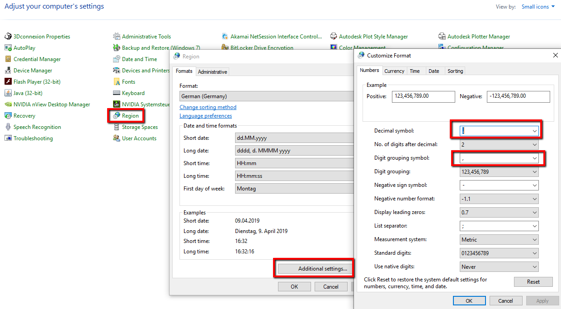Open Storage Spaces
This screenshot has width=561, height=309.
[140, 127]
